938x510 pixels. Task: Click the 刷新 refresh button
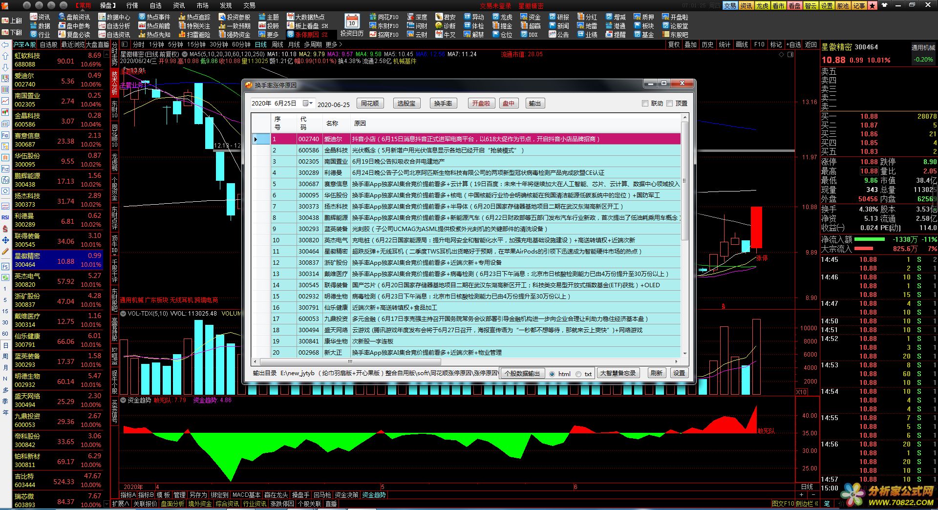656,373
